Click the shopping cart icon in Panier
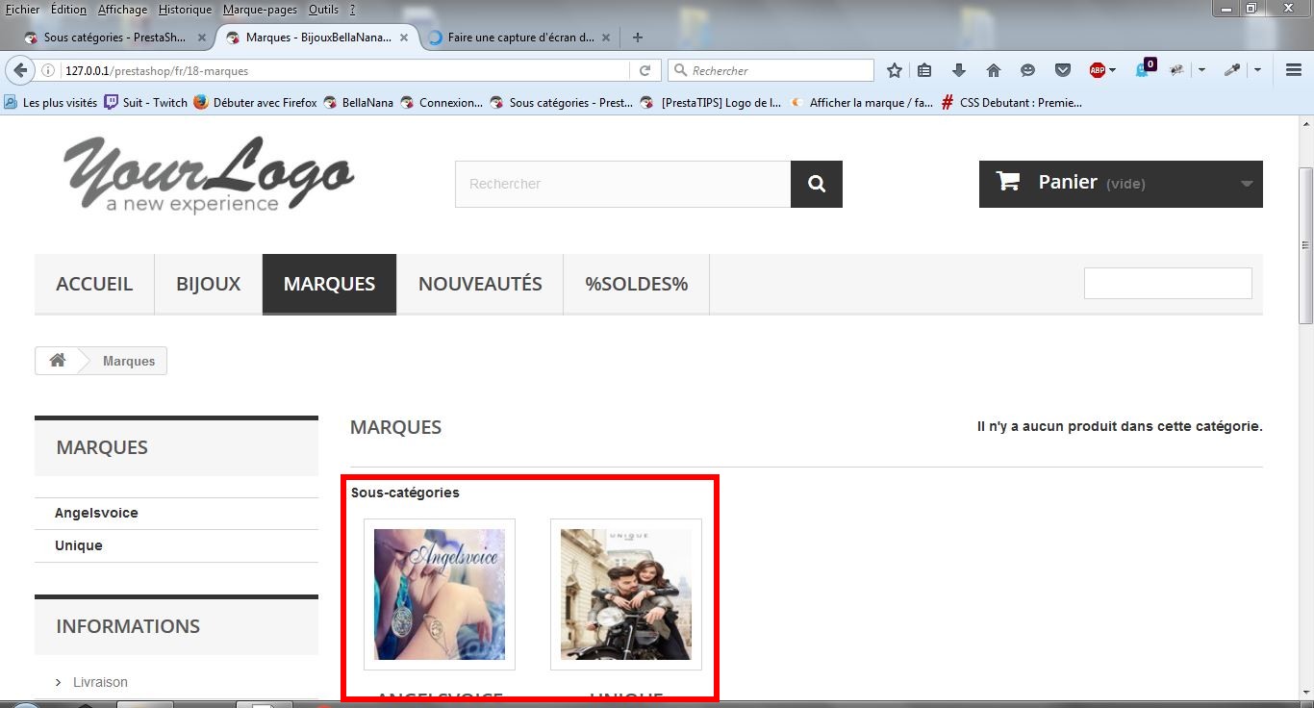The width and height of the screenshot is (1314, 708). 1007,181
